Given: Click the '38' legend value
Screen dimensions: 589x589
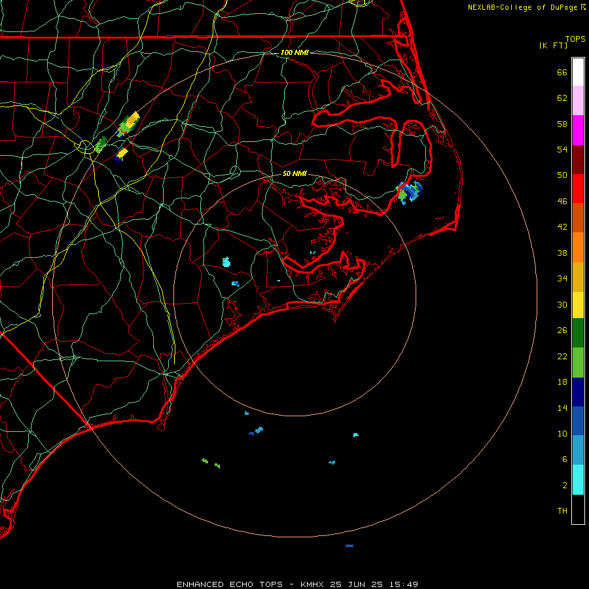Looking at the screenshot, I should pos(562,253).
